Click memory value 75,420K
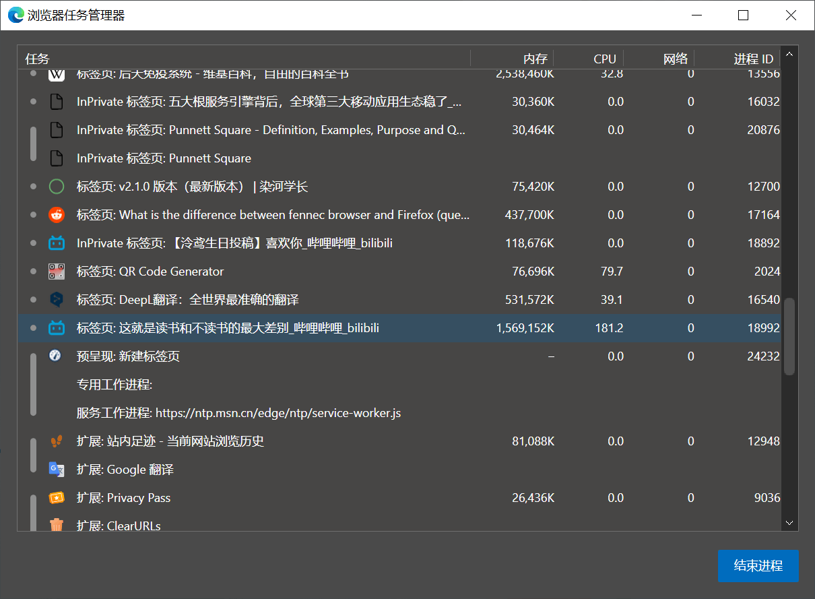This screenshot has width=815, height=599. click(533, 187)
